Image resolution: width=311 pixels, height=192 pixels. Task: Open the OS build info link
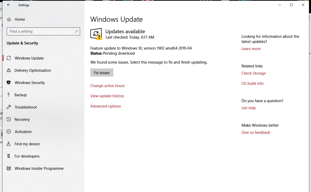pos(253,83)
